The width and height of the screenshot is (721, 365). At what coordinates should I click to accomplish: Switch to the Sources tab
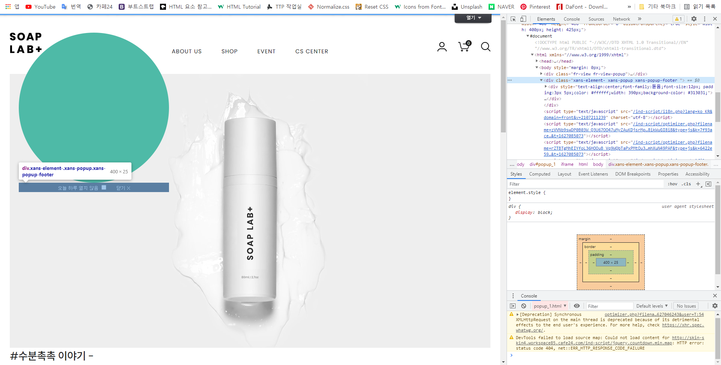pyautogui.click(x=596, y=19)
